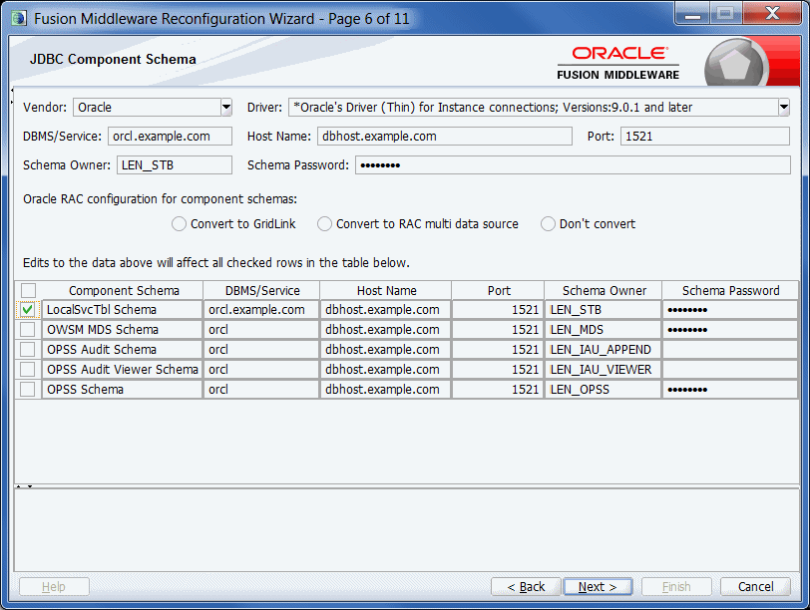Check the OWSM MDS Schema row checkbox
Viewport: 810px width, 610px height.
pyautogui.click(x=28, y=330)
